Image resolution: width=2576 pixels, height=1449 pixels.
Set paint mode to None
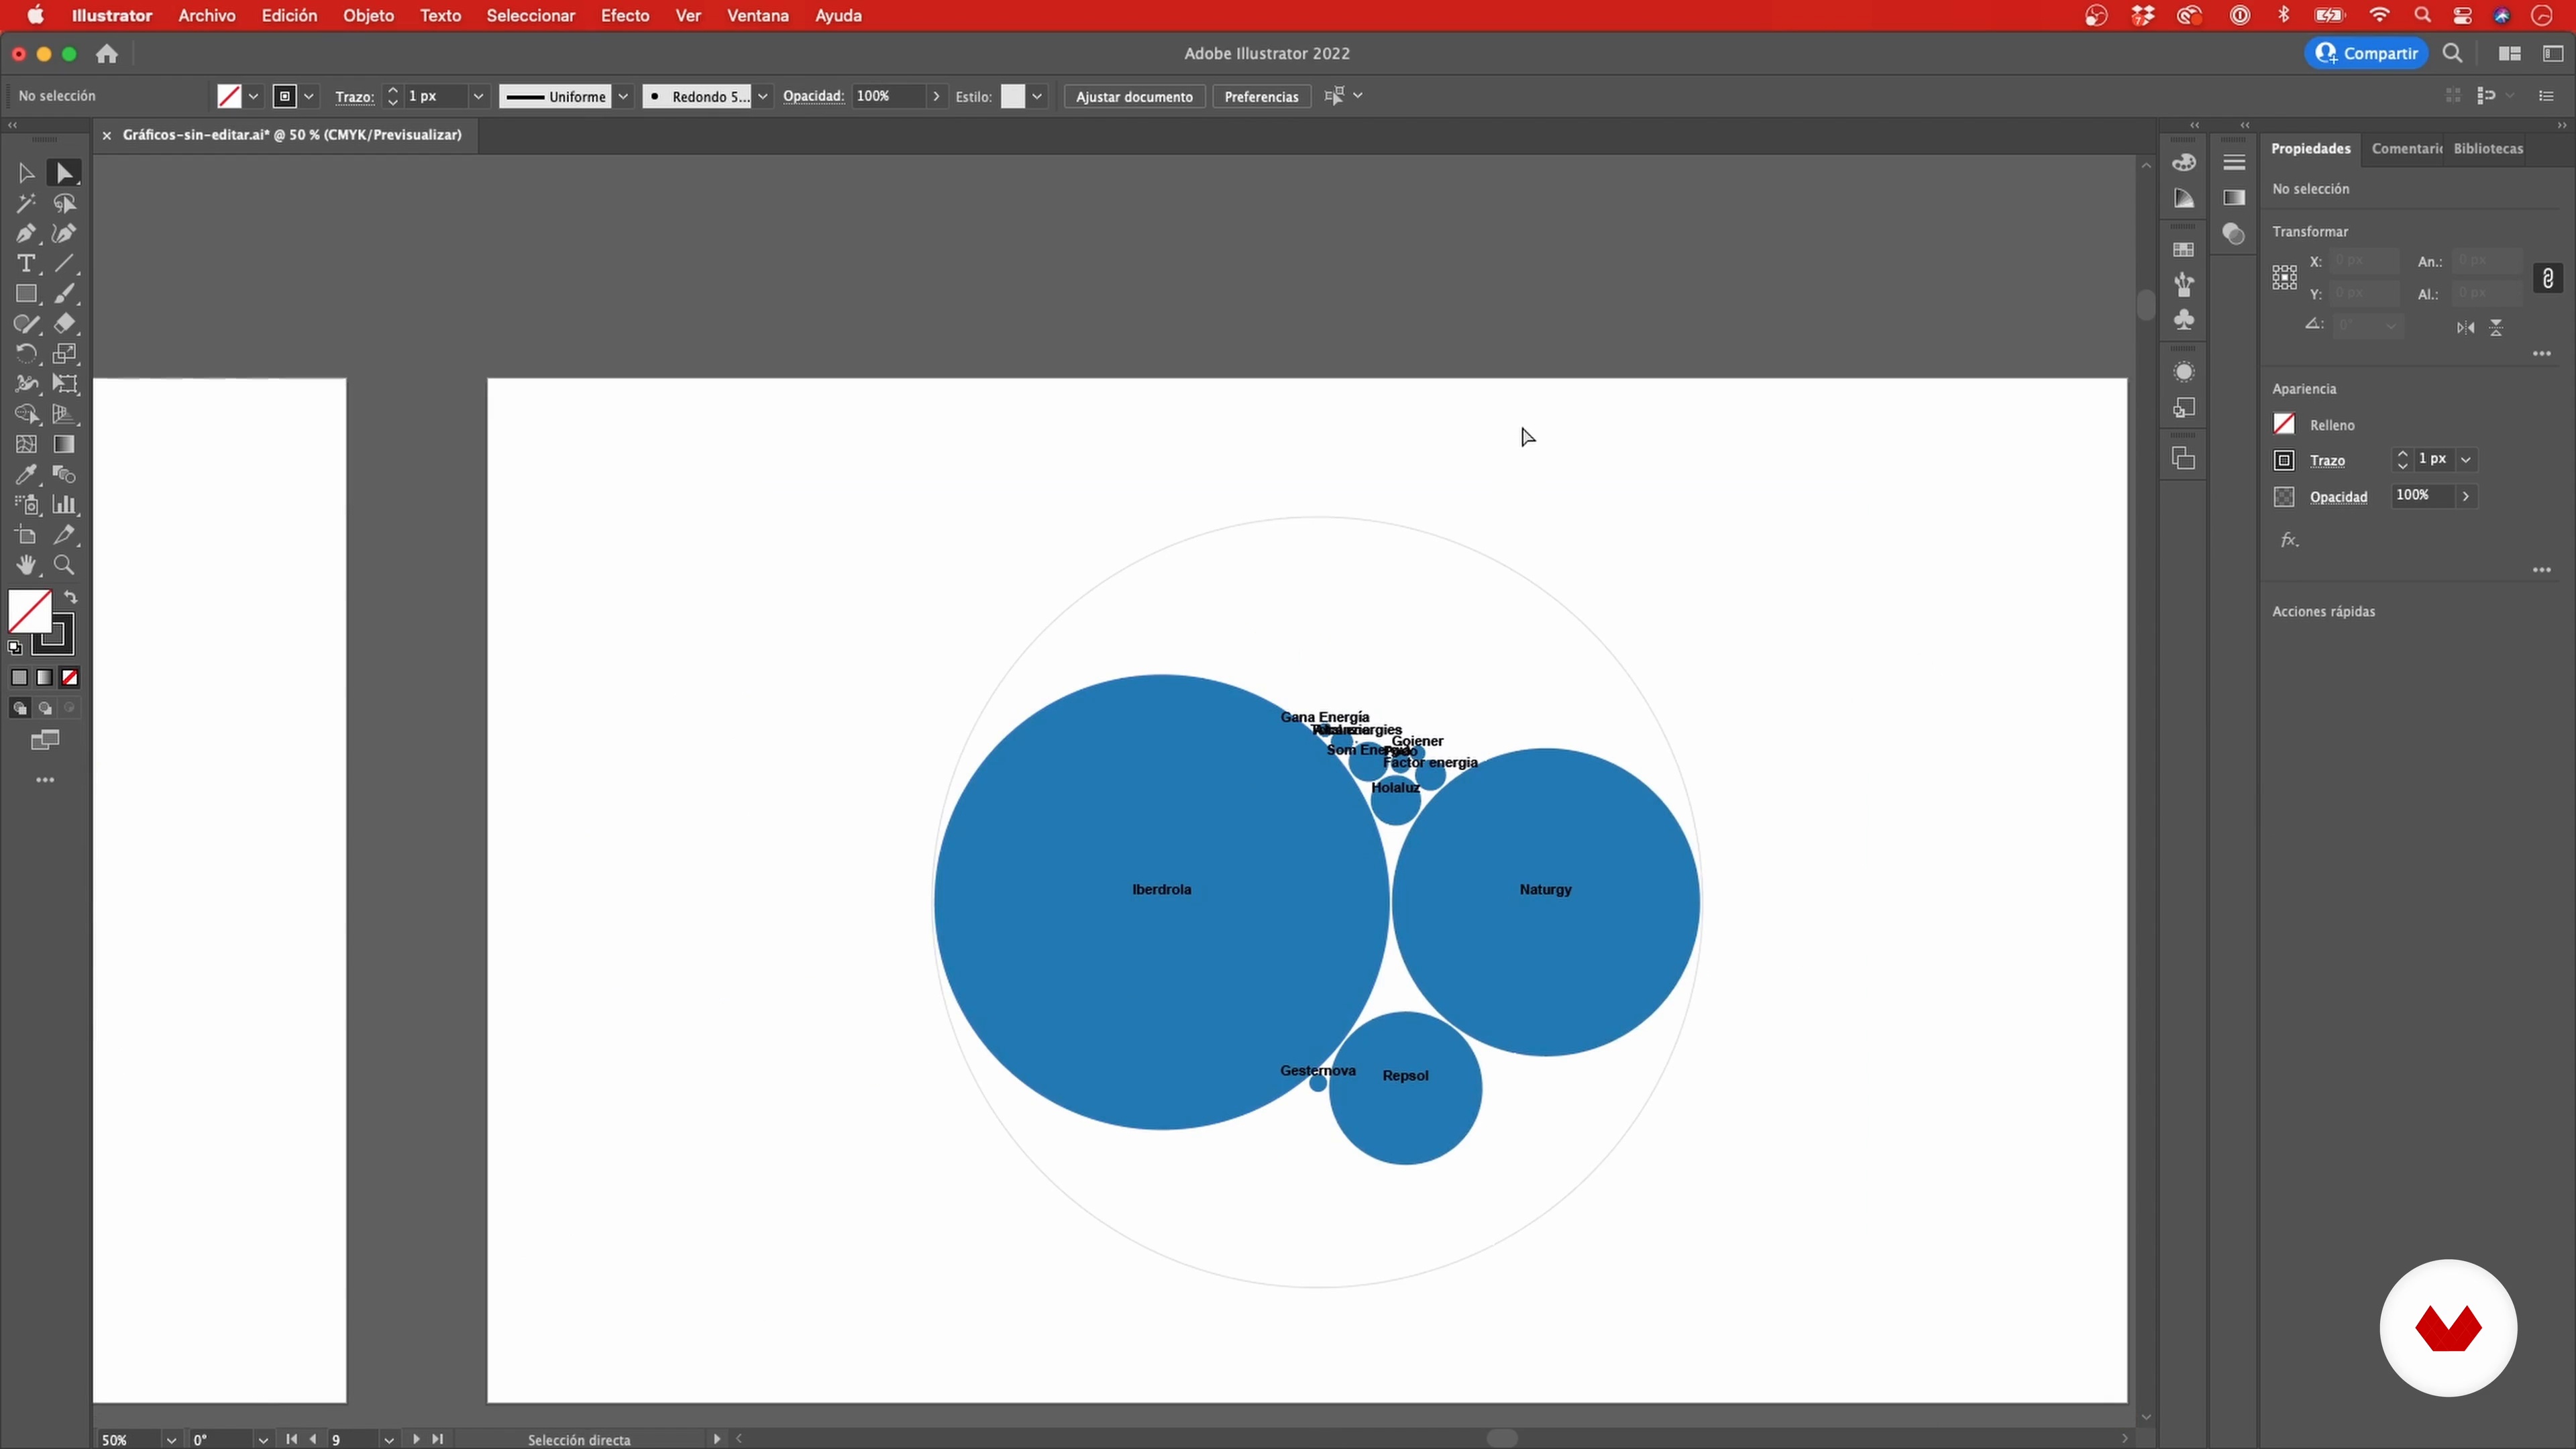pyautogui.click(x=70, y=678)
